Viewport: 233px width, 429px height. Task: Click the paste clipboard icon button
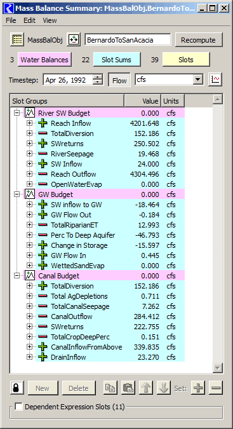point(128,388)
